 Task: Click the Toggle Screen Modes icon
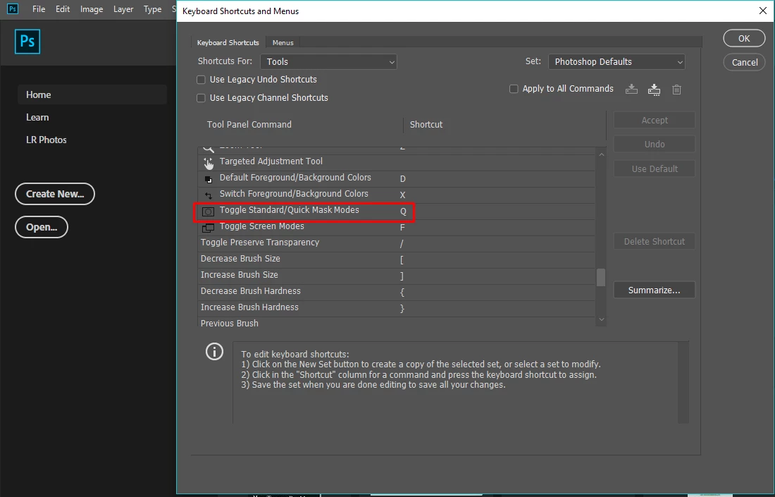(208, 228)
